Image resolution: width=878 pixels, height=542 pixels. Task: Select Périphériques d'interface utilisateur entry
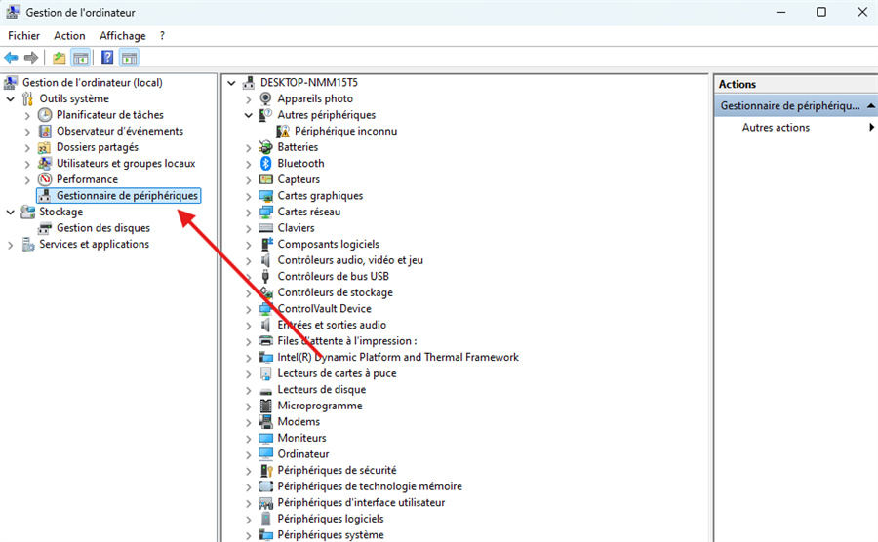tap(361, 503)
